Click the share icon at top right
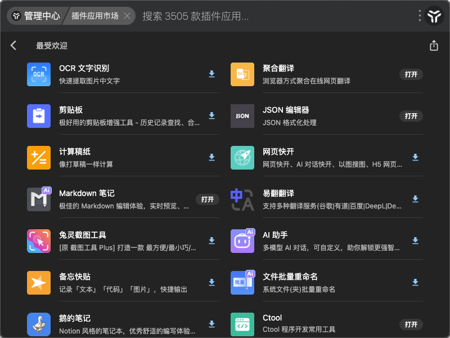This screenshot has height=338, width=450. (434, 46)
